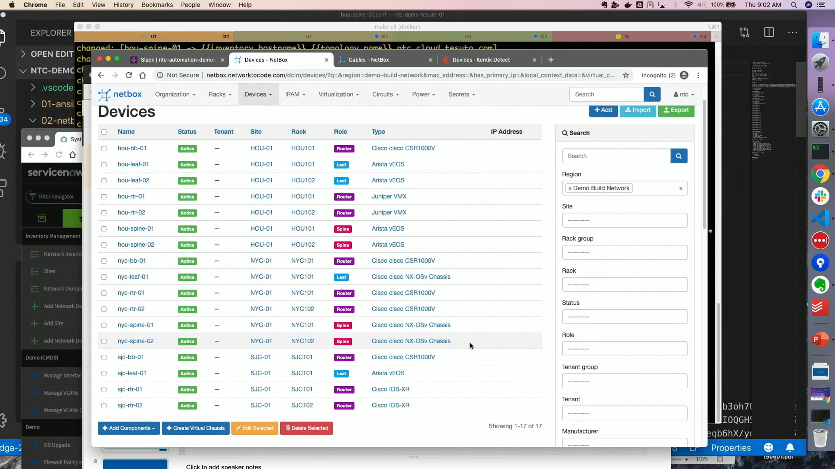
Task: Open the Virtualization dropdown menu
Action: click(339, 94)
